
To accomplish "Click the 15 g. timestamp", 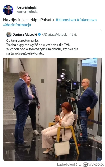I will click(x=73, y=35).
